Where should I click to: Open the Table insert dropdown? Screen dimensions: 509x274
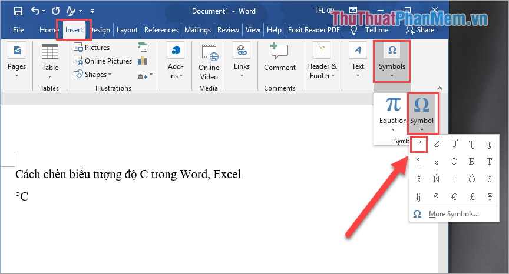50,61
